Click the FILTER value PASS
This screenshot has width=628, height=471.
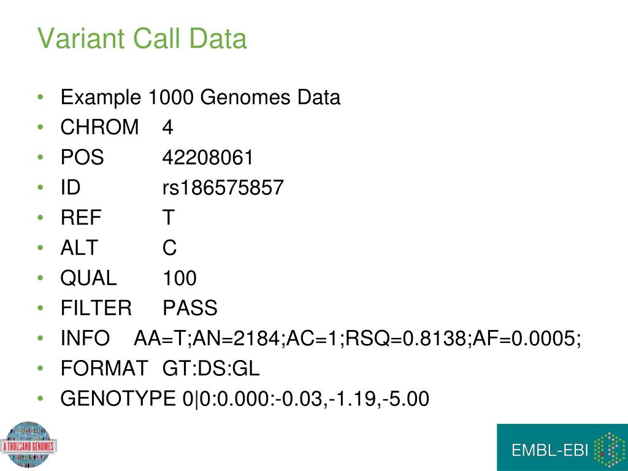190,308
